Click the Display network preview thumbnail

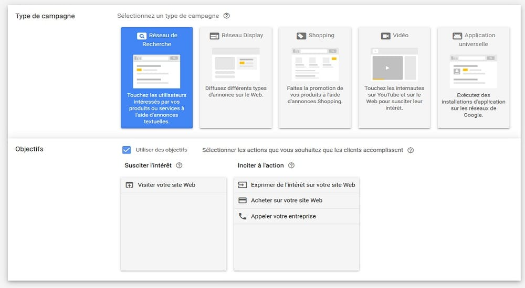236,64
